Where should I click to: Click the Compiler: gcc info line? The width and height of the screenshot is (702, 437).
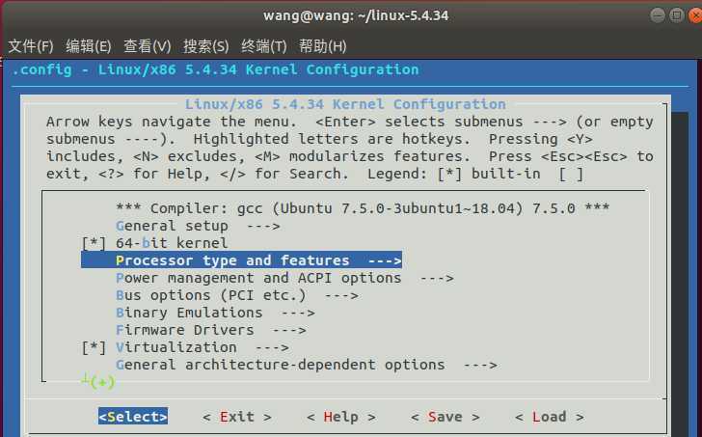[x=363, y=208]
